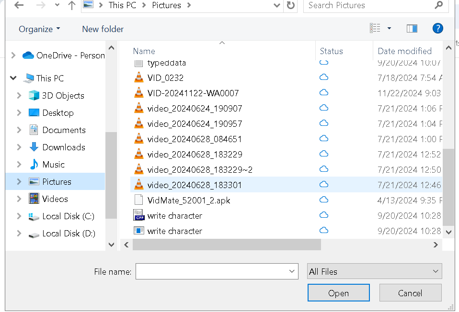Open the view options dropdown arrow

click(389, 29)
